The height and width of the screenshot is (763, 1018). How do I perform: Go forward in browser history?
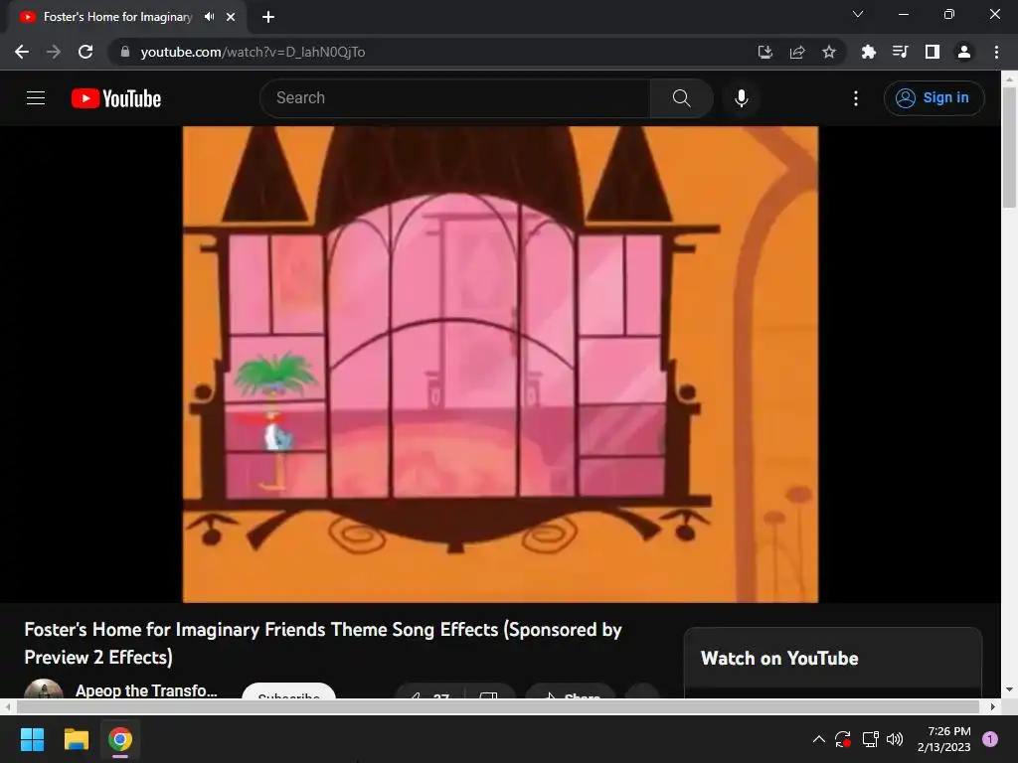pyautogui.click(x=54, y=52)
